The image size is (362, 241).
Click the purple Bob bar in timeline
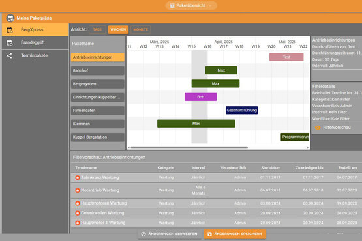pos(200,97)
